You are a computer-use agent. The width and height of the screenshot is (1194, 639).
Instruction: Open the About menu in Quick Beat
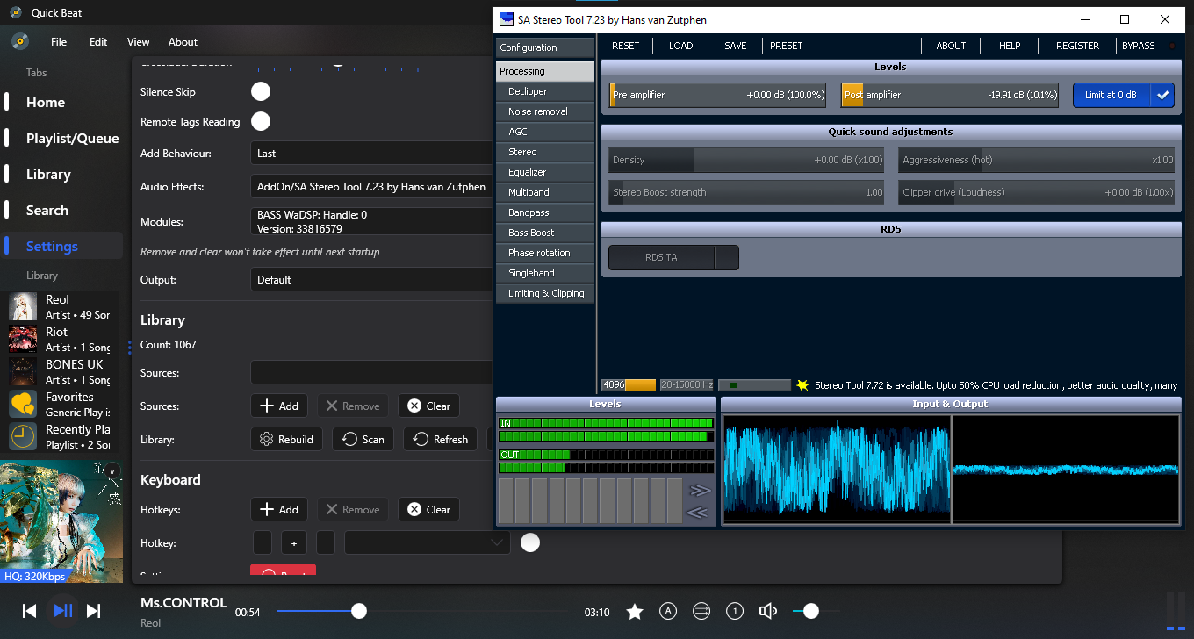[183, 41]
